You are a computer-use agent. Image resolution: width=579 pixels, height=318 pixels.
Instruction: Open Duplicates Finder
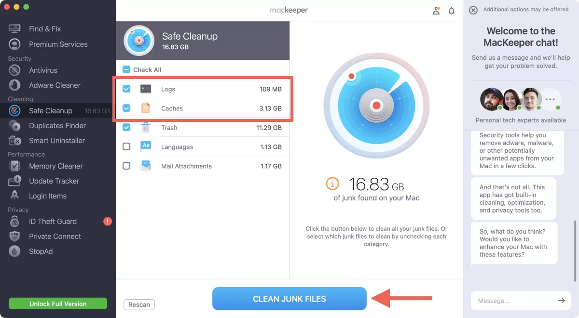pos(58,126)
